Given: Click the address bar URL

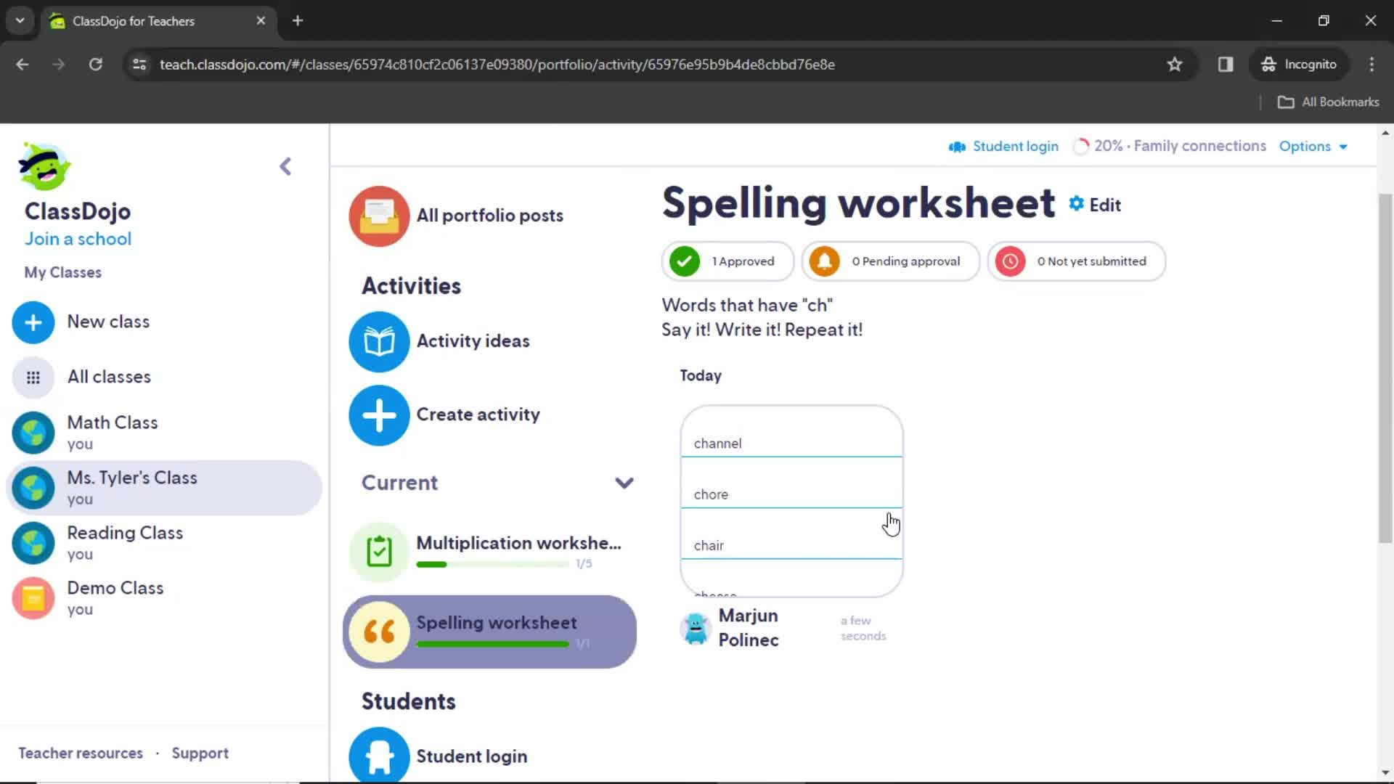Looking at the screenshot, I should (497, 65).
